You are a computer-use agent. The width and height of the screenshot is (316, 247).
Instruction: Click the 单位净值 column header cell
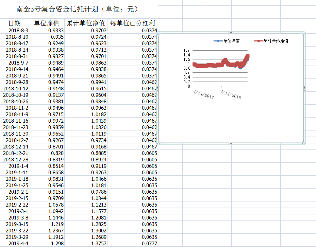click(47, 23)
